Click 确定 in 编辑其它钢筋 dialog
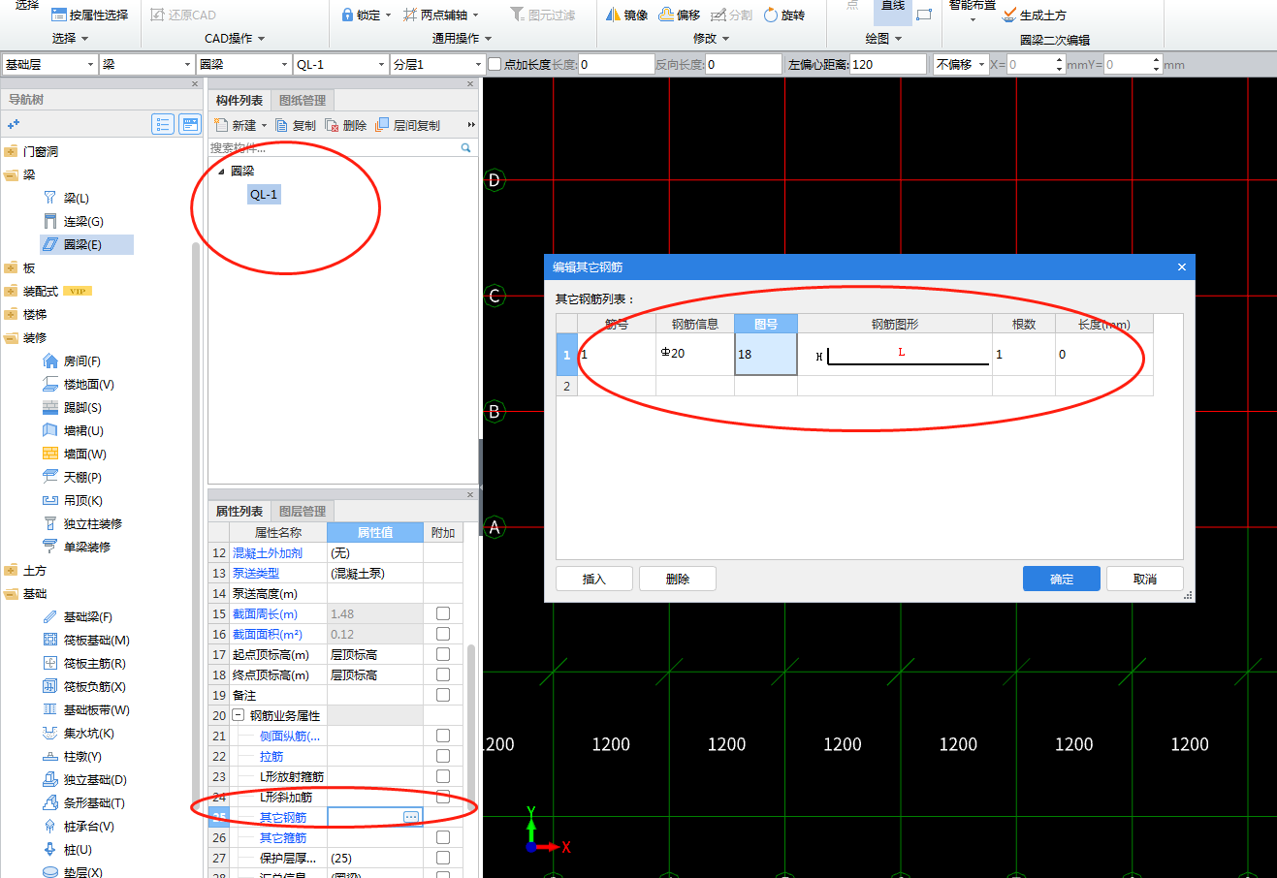 point(1062,579)
